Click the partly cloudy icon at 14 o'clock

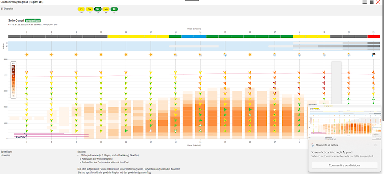click(x=200, y=55)
